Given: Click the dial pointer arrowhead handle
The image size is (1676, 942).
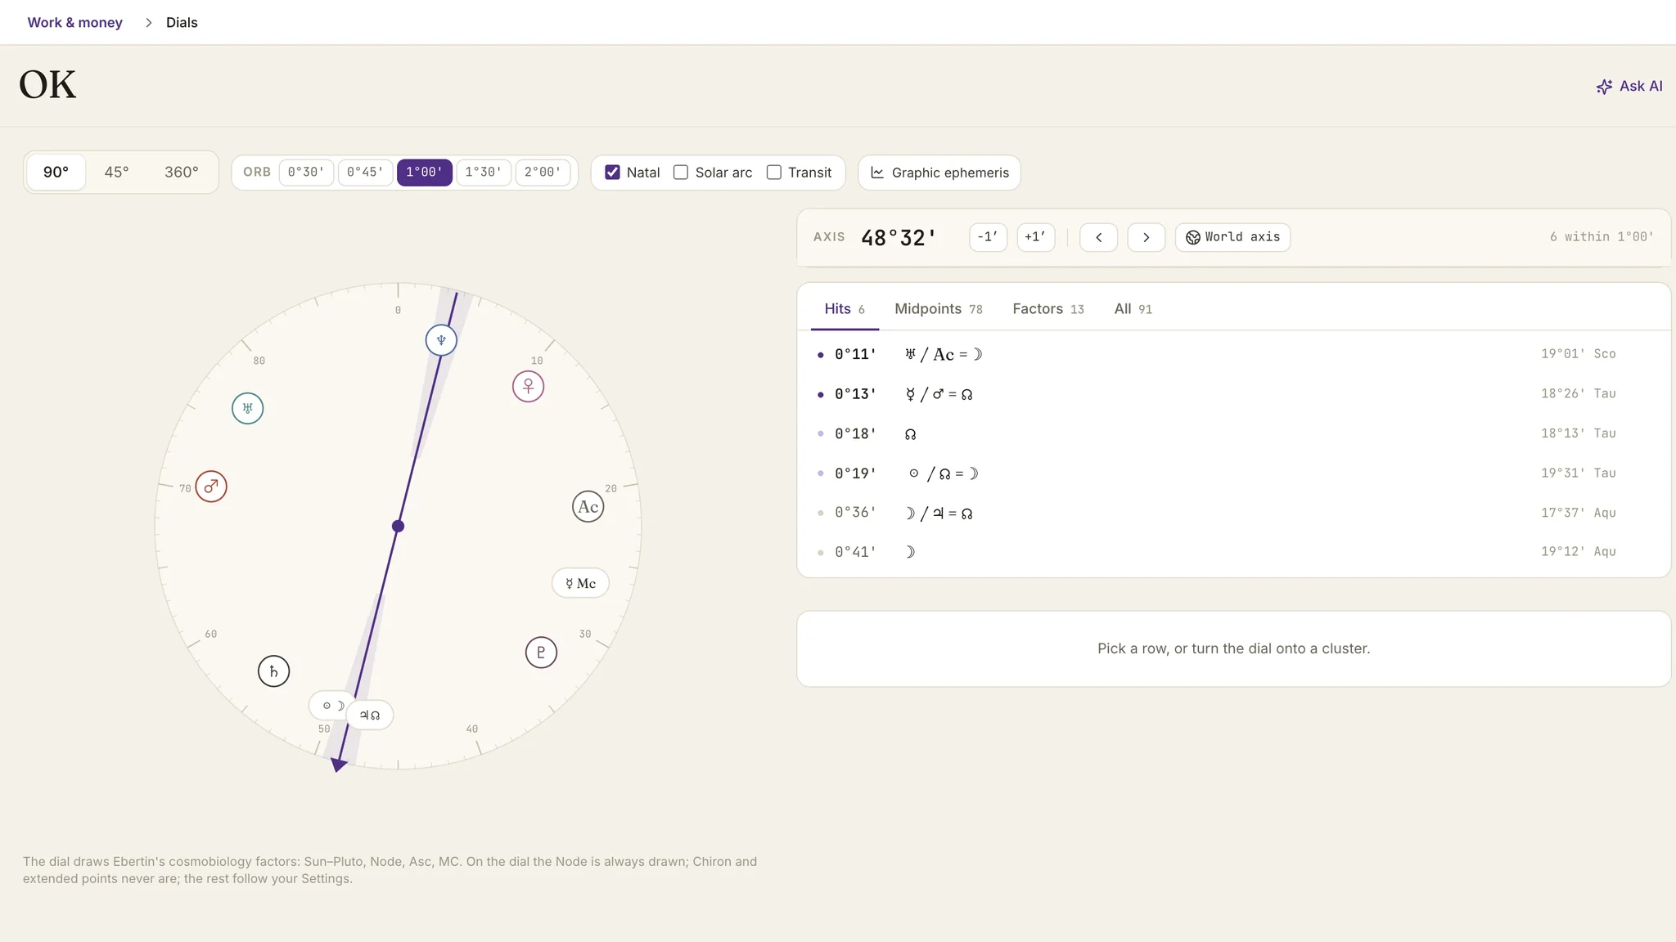Looking at the screenshot, I should pos(338,765).
